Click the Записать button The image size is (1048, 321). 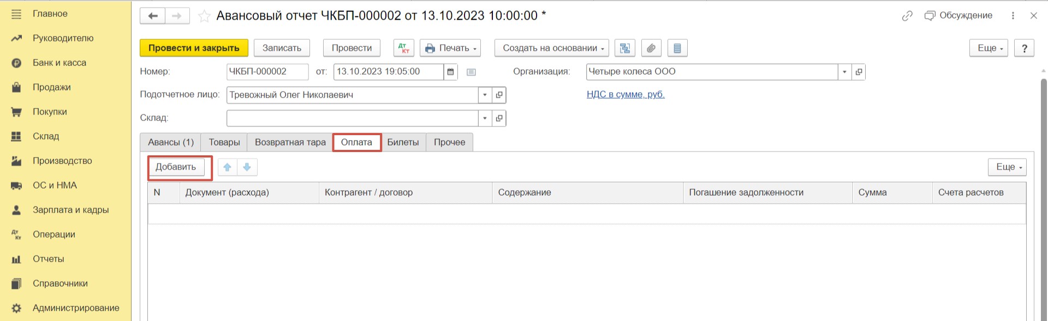coord(282,48)
